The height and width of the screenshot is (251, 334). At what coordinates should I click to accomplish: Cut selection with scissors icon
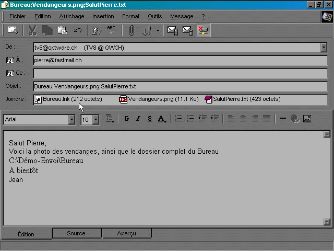click(x=32, y=30)
